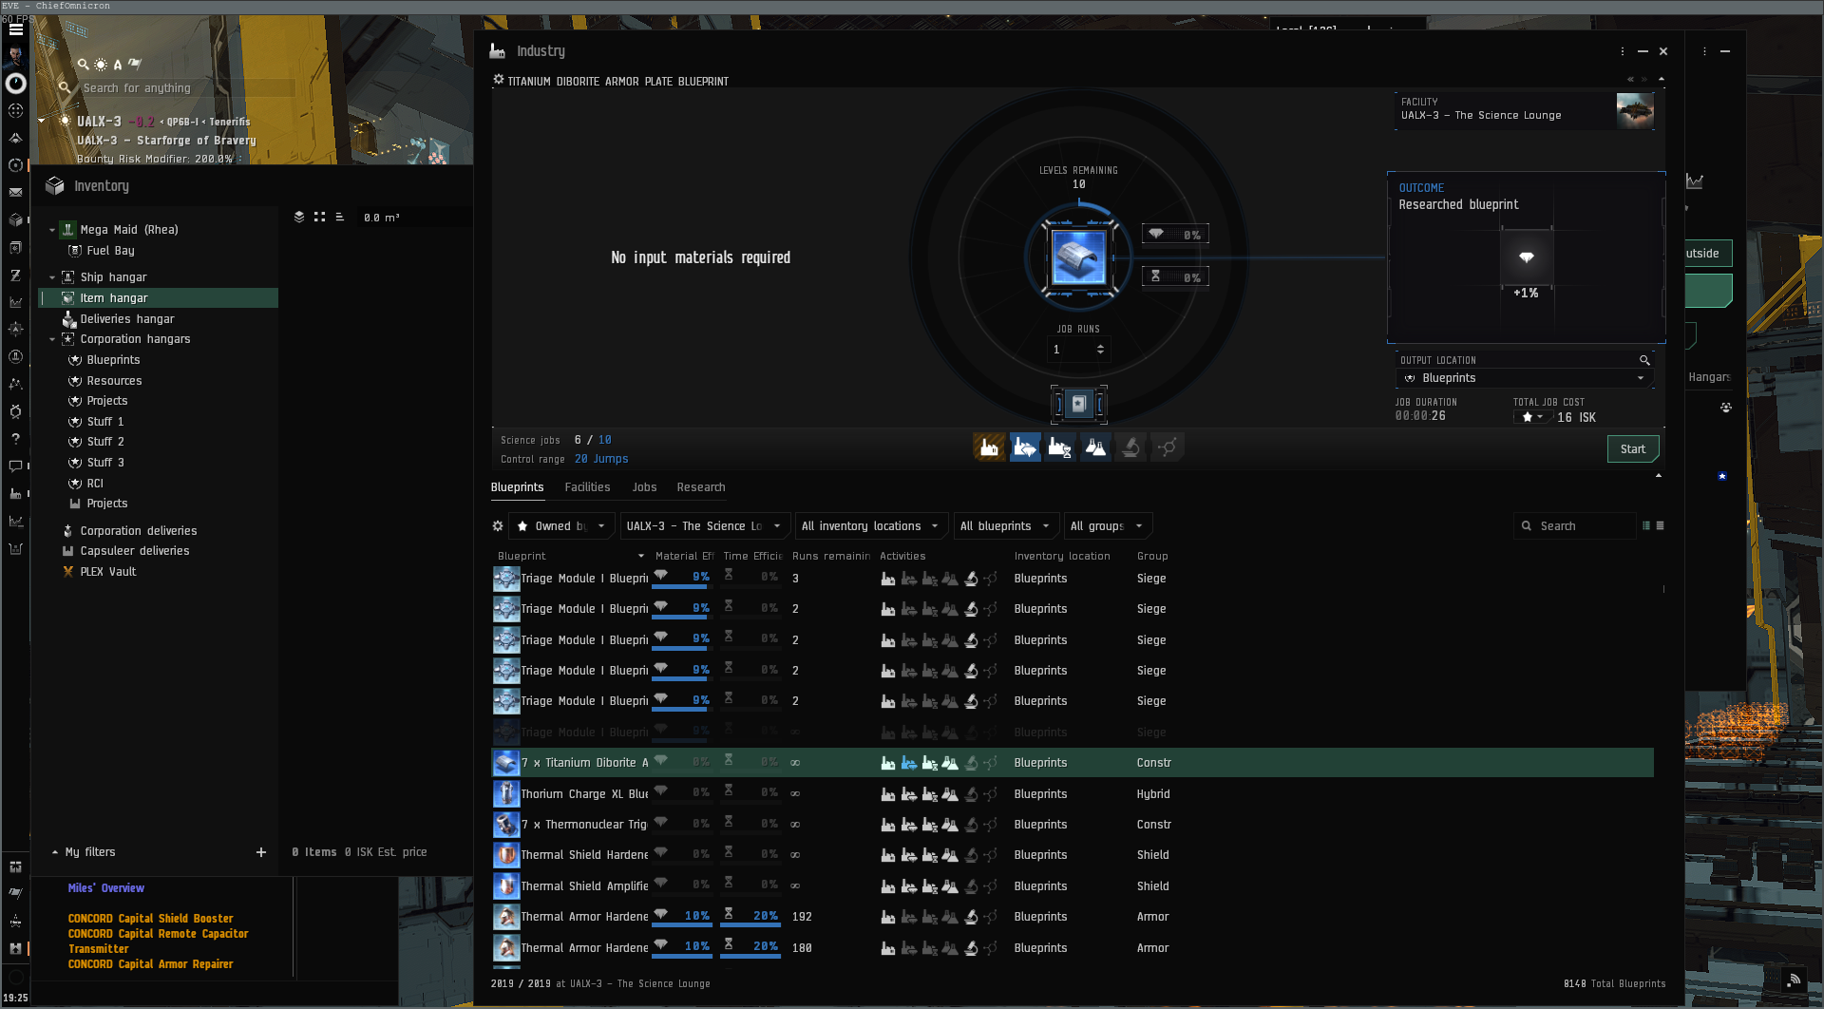The image size is (1824, 1009).
Task: Switch inventory to icon grid view
Action: (319, 218)
